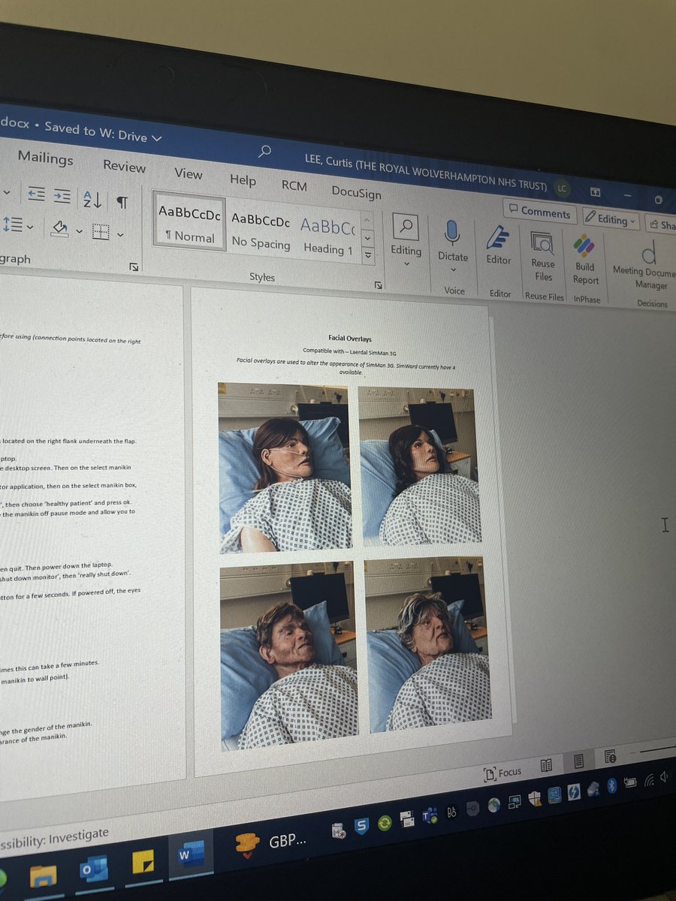Click the Share button
This screenshot has width=676, height=901.
point(662,224)
